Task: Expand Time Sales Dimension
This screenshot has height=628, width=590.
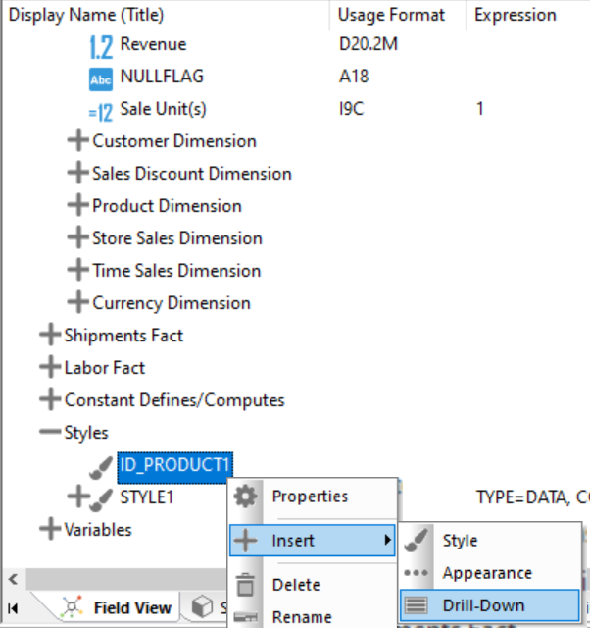Action: pyautogui.click(x=77, y=270)
